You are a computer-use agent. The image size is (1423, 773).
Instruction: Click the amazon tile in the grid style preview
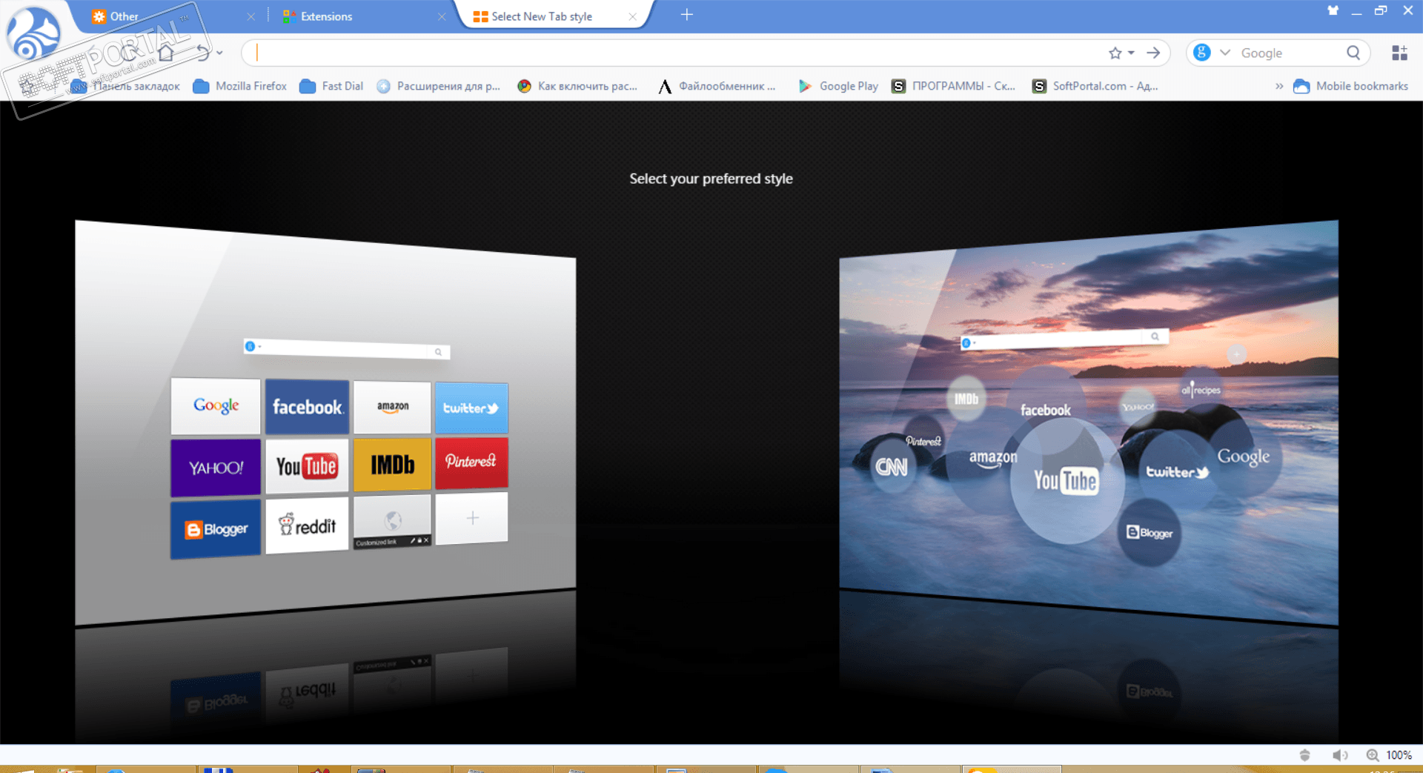(392, 407)
